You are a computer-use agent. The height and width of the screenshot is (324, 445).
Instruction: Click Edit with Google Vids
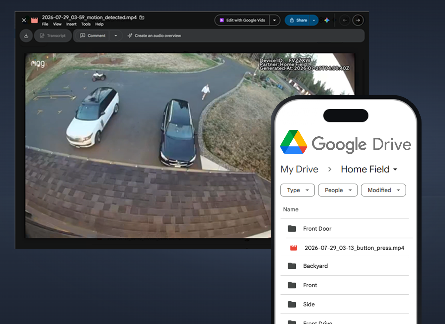click(x=242, y=20)
